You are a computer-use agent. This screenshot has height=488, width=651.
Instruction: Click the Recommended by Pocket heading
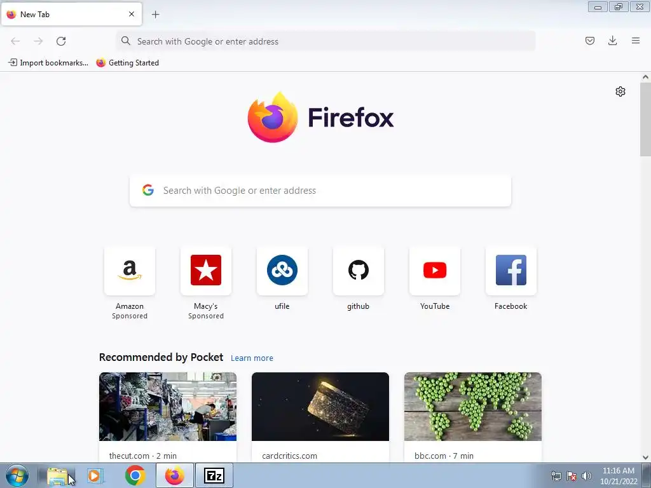tap(161, 357)
